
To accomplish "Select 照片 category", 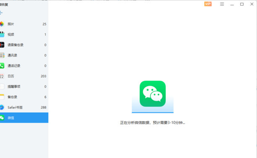I will coord(24,24).
